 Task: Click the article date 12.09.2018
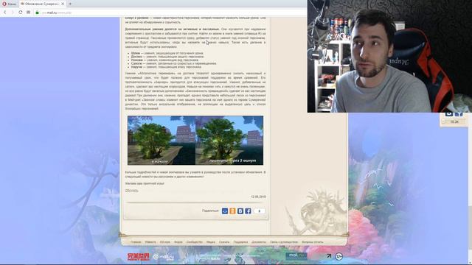coord(258,197)
